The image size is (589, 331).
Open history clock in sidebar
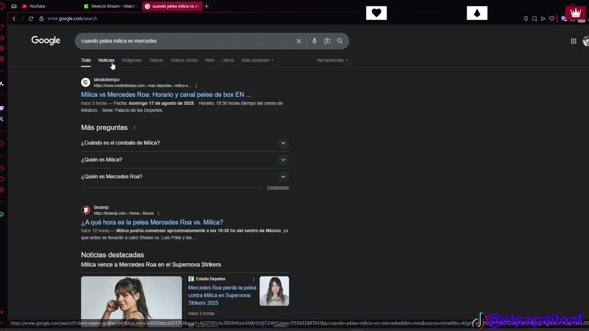pyautogui.click(x=2, y=169)
